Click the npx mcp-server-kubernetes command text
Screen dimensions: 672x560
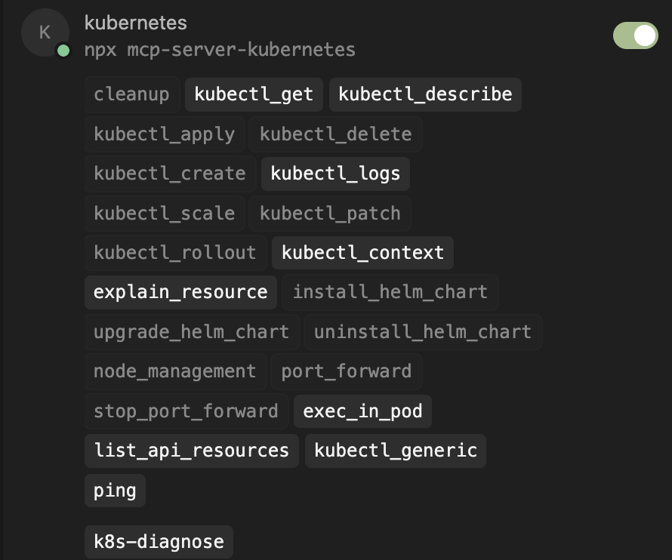[x=220, y=50]
